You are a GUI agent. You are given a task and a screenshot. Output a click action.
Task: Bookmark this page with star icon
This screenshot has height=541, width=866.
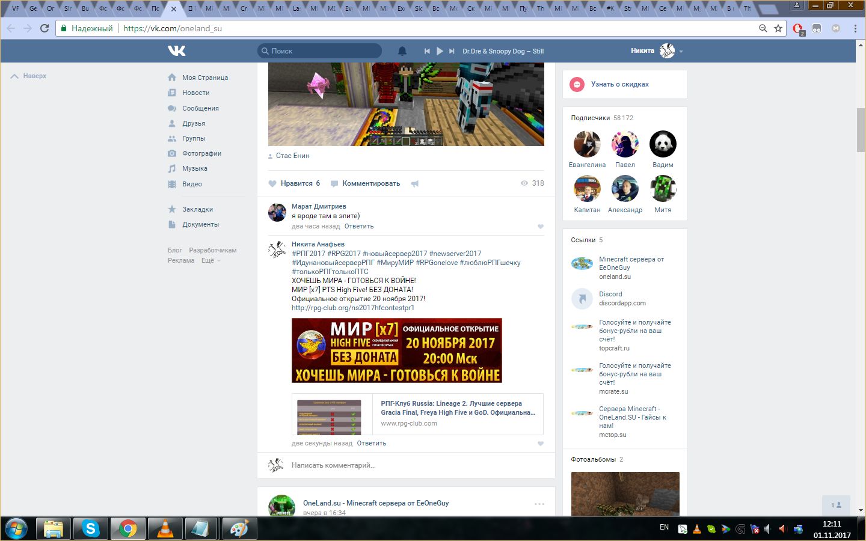778,28
